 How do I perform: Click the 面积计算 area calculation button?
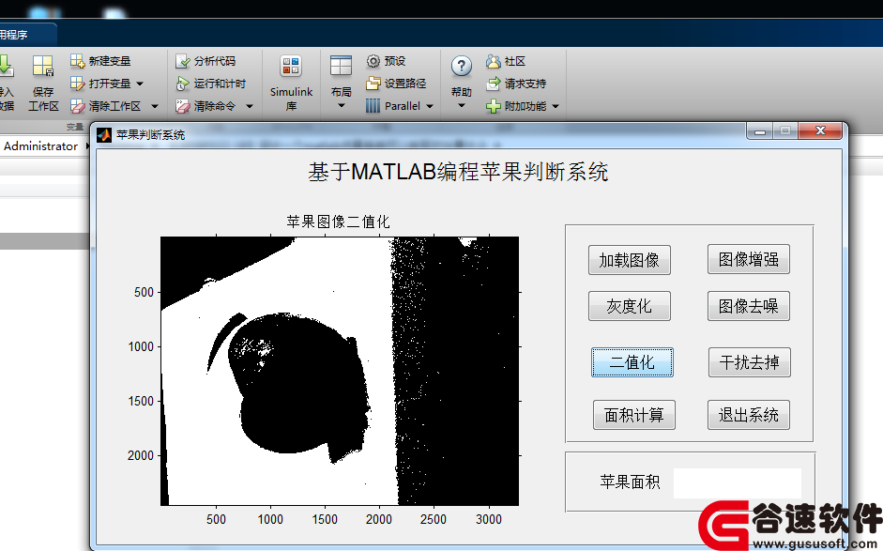pyautogui.click(x=634, y=415)
